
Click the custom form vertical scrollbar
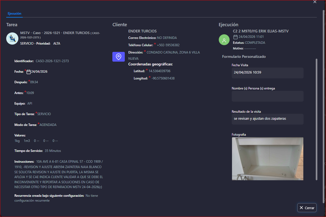[317, 119]
